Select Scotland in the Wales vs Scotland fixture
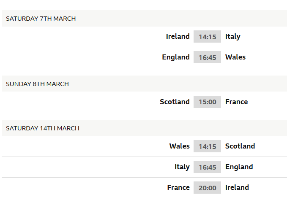The height and width of the screenshot is (200, 287). point(240,146)
